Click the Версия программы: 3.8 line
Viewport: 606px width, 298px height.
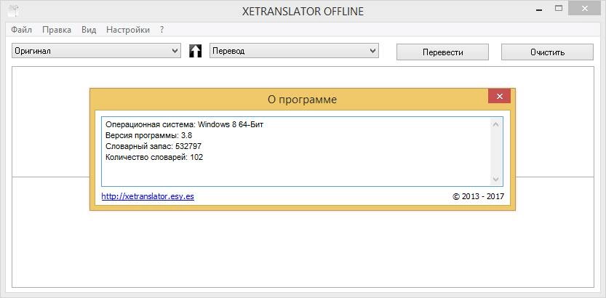click(x=149, y=135)
